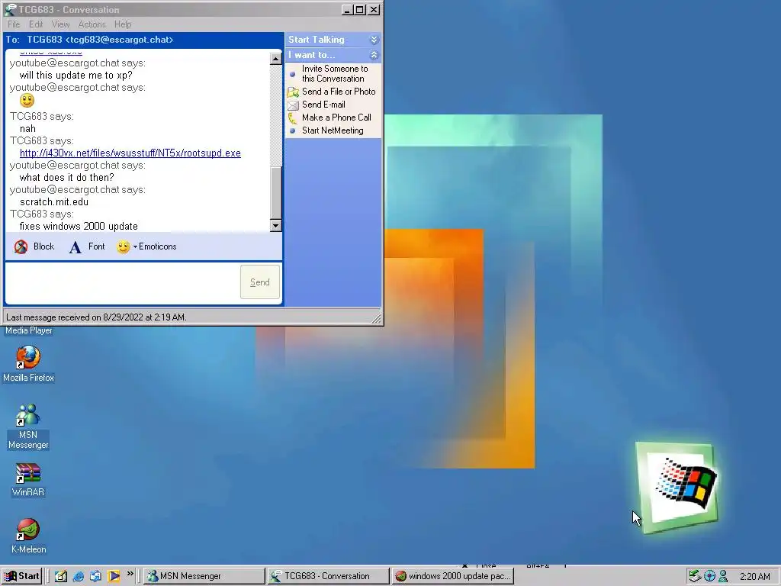Click the network tray icon
This screenshot has height=586, width=781.
(x=695, y=576)
